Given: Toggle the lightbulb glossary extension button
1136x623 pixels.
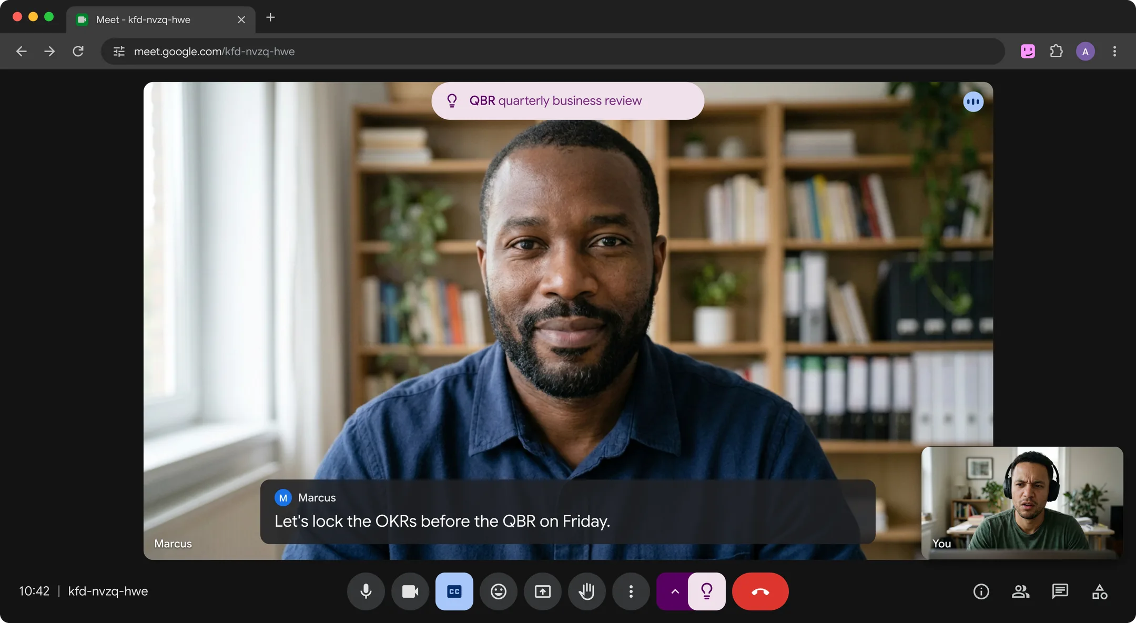Looking at the screenshot, I should [x=707, y=591].
